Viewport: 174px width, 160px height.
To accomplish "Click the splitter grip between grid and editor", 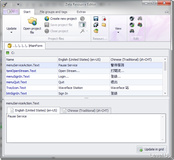I will [86, 98].
